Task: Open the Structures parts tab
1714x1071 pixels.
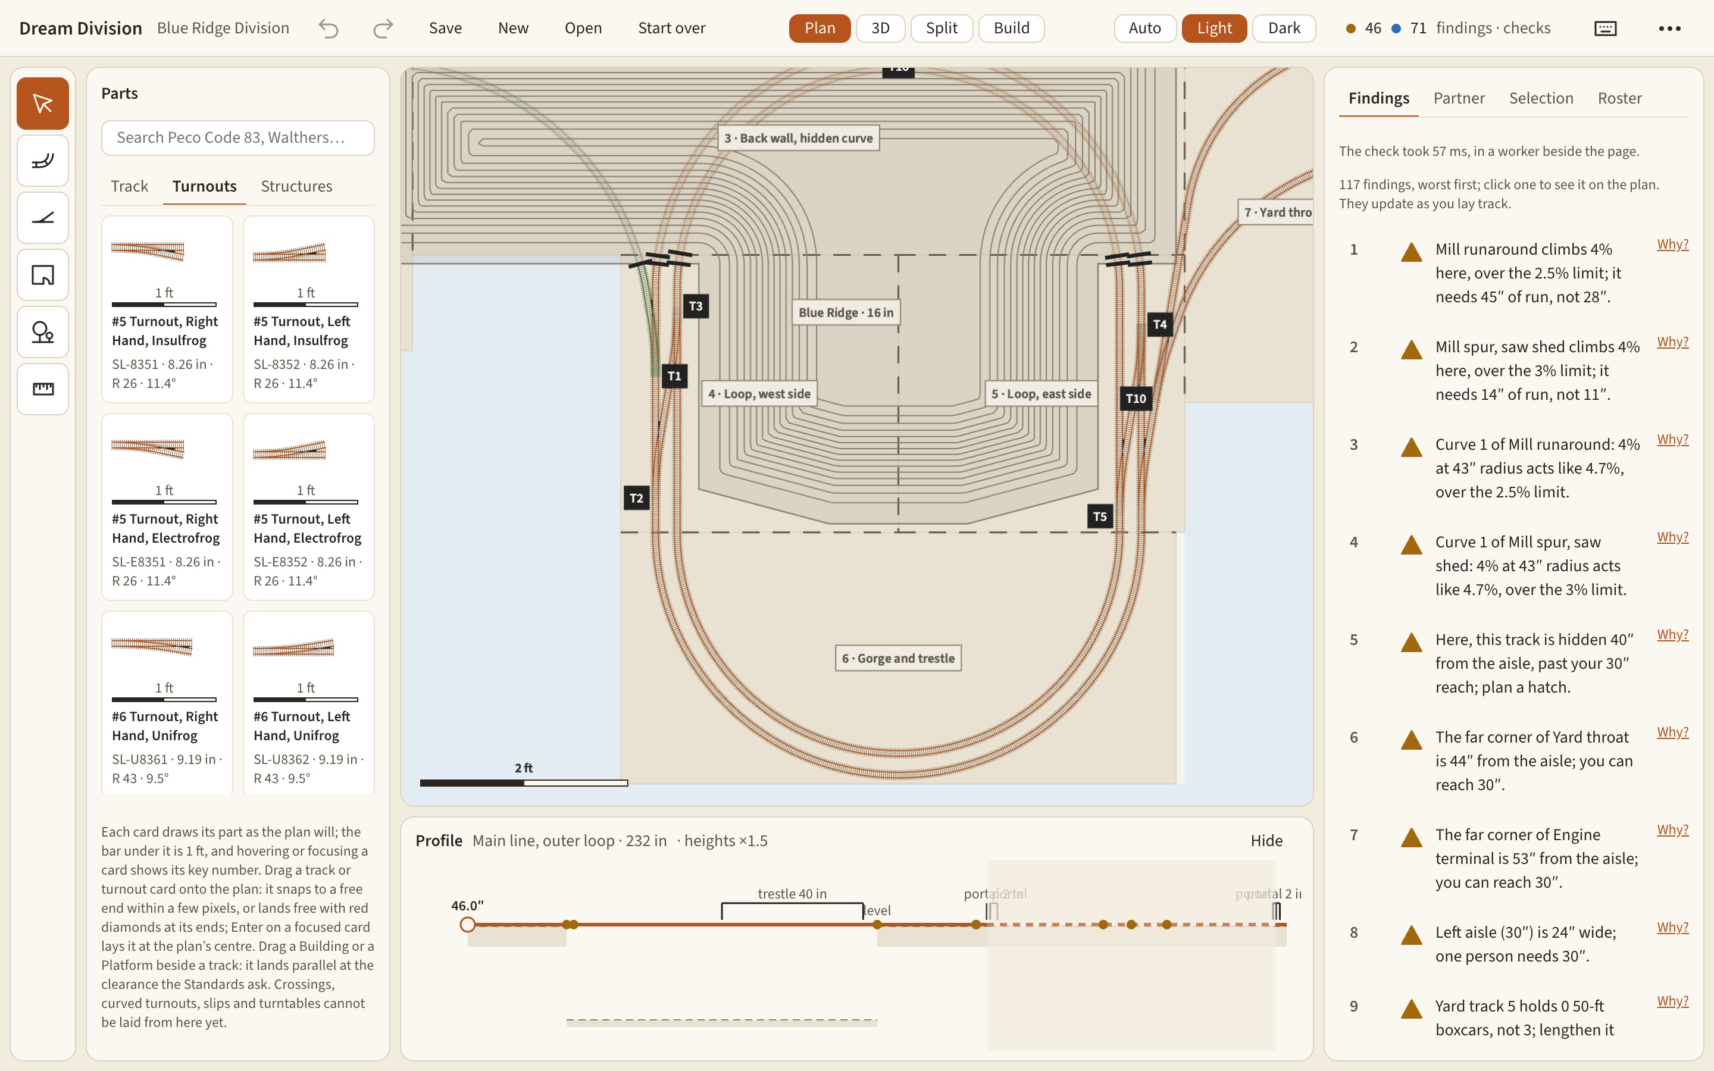Action: [296, 186]
